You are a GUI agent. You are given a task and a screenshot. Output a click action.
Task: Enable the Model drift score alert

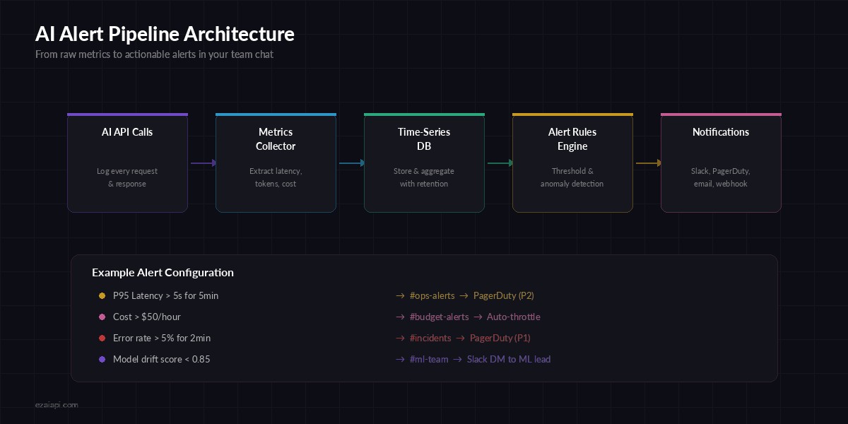point(160,359)
